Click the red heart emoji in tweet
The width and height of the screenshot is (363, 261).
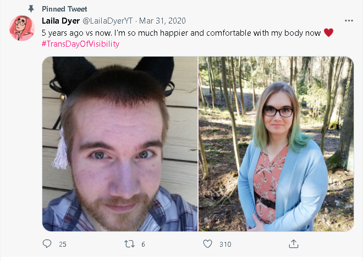click(328, 32)
